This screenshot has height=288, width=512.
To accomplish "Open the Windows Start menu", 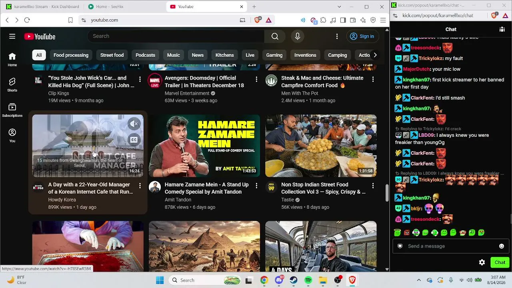I will [160, 280].
